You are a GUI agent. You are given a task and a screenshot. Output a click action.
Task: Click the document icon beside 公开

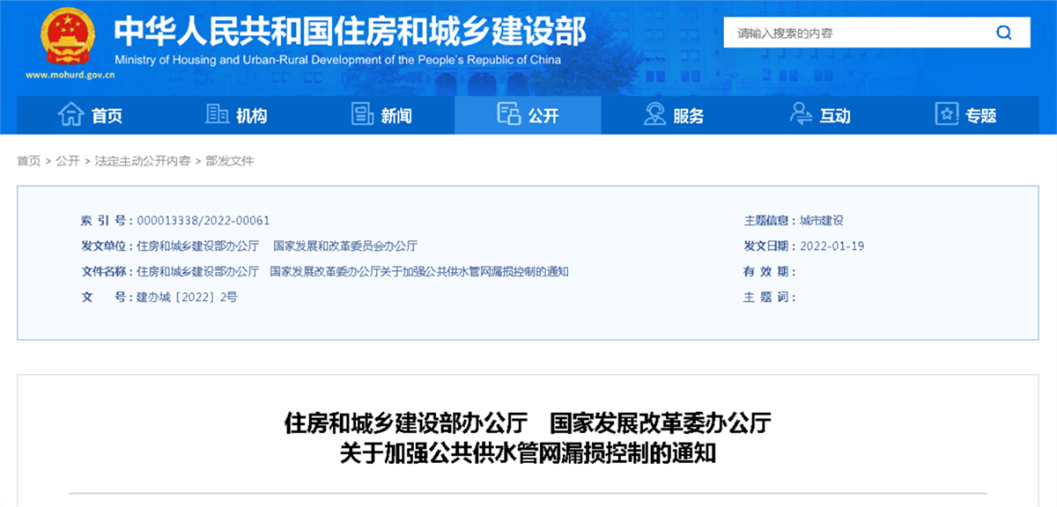click(508, 114)
